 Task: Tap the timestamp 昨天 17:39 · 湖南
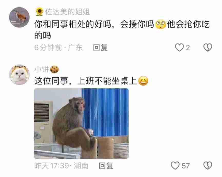point(61,166)
